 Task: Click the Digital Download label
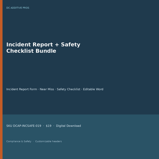68,126
